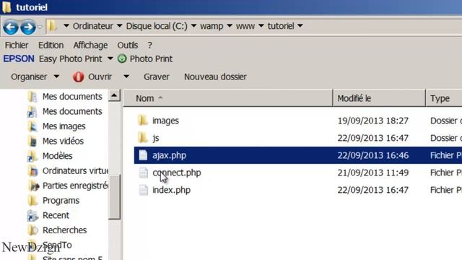The width and height of the screenshot is (462, 260).
Task: Click the index.php file icon
Action: click(x=143, y=190)
